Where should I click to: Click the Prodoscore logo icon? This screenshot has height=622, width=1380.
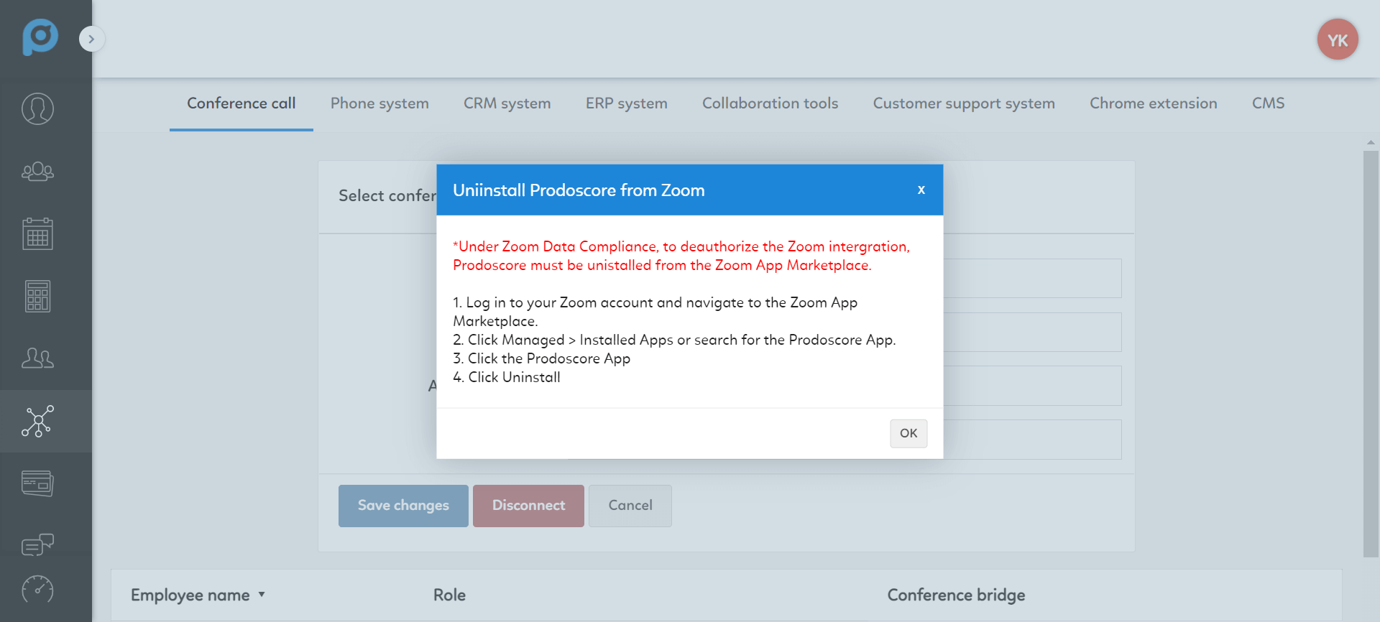coord(40,37)
